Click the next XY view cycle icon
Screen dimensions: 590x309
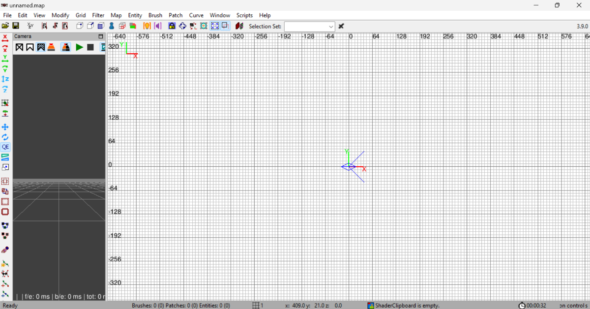pos(30,26)
